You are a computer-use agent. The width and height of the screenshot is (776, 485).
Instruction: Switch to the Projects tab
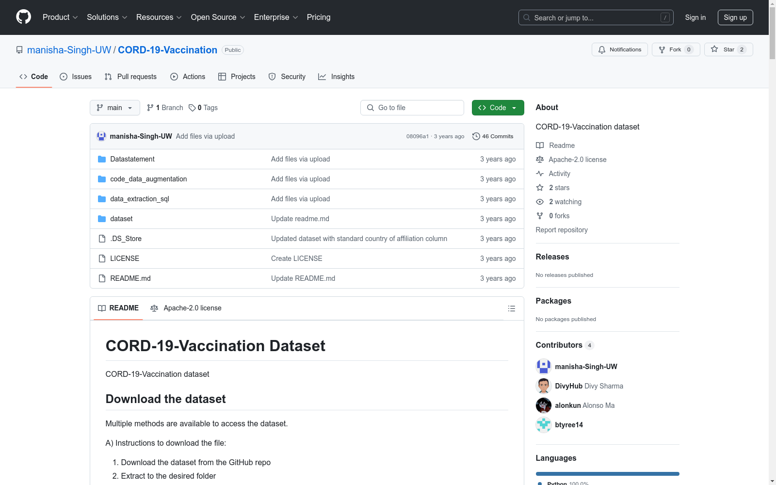[x=237, y=77]
